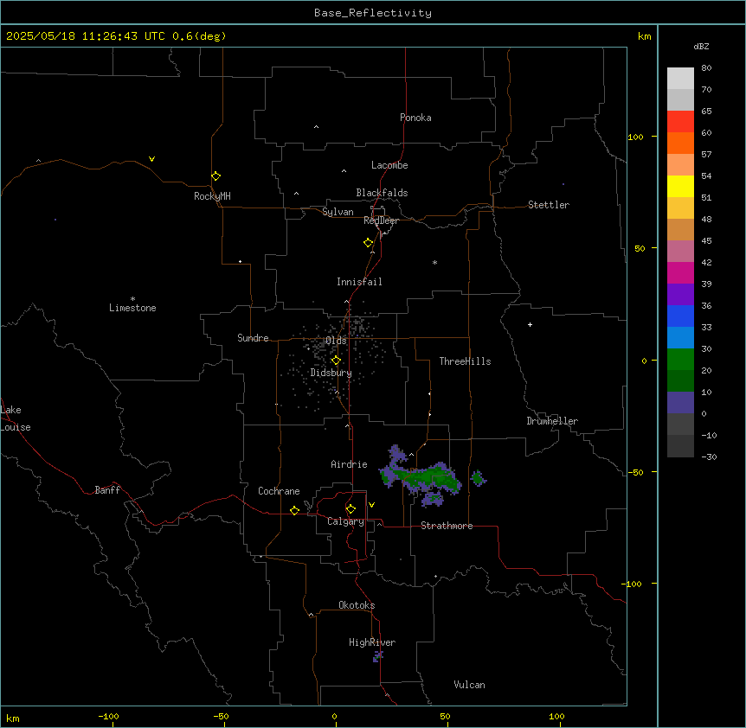
Task: Click the RedDeer city label
Action: tap(381, 220)
